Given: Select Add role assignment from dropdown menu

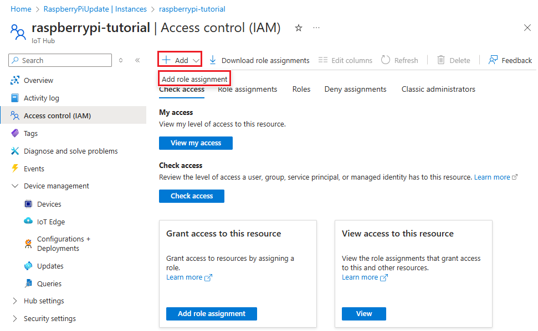Looking at the screenshot, I should point(194,79).
